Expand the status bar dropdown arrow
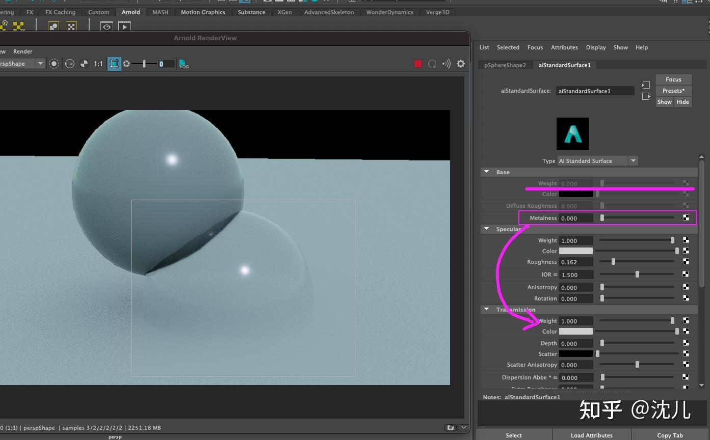This screenshot has height=440, width=710. click(x=463, y=428)
